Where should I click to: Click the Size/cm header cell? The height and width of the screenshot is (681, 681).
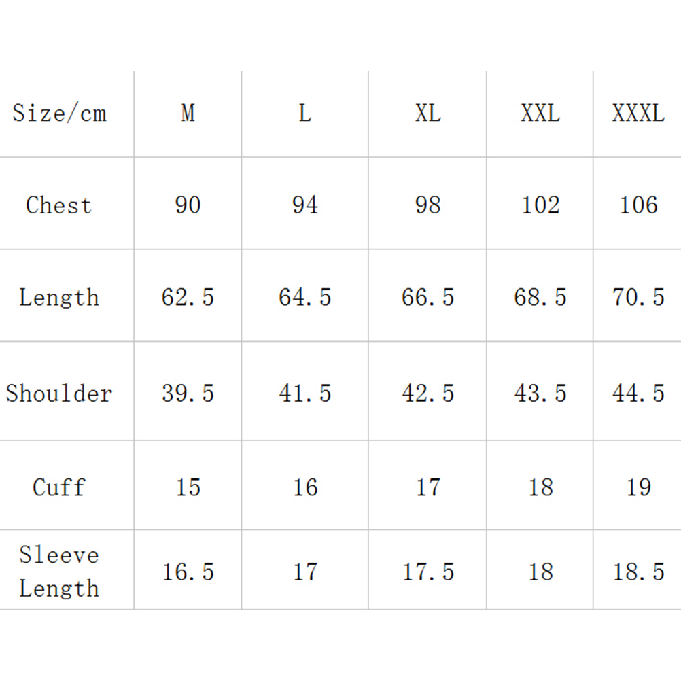pos(60,113)
